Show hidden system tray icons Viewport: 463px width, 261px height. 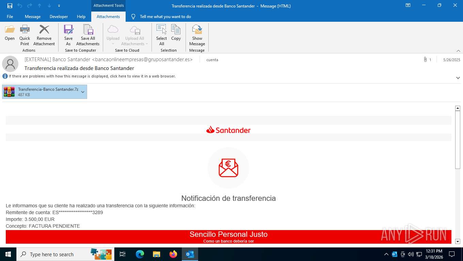386,254
